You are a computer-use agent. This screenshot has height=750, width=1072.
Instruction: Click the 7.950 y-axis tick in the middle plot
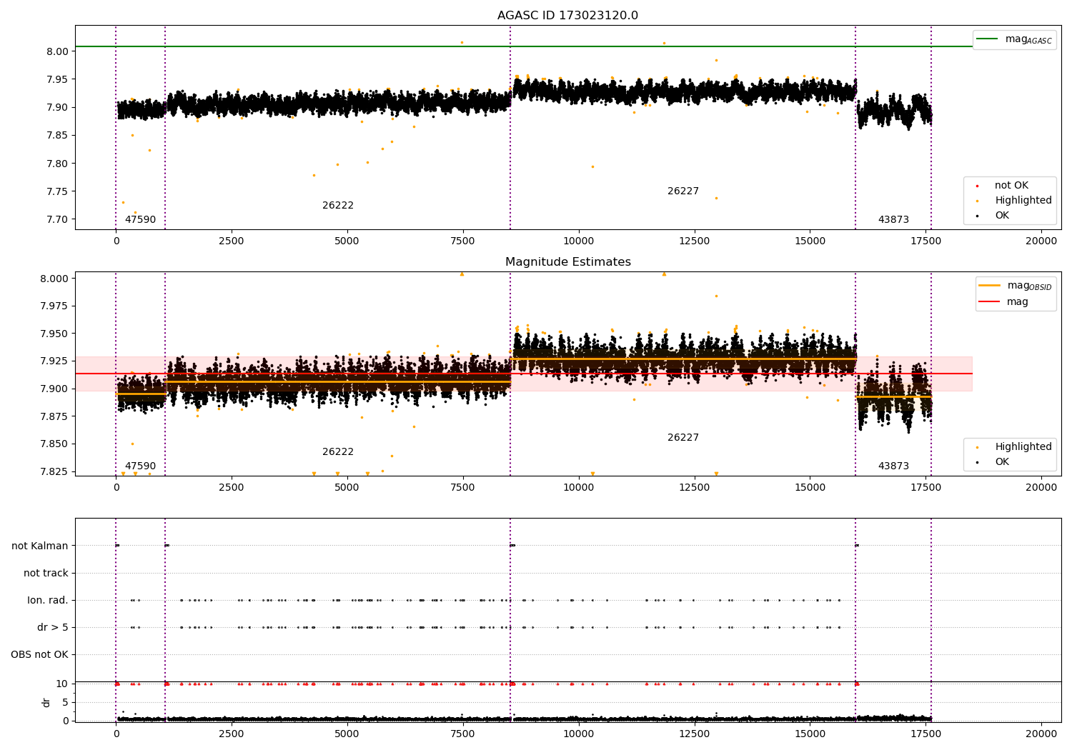(54, 334)
